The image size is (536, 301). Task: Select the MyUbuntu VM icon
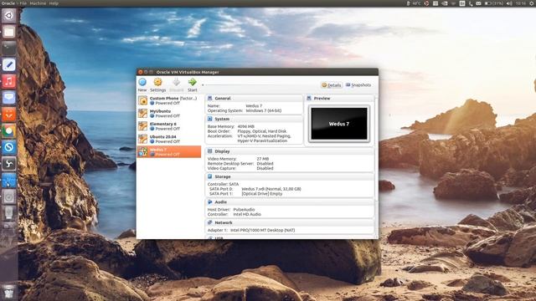[x=143, y=114]
